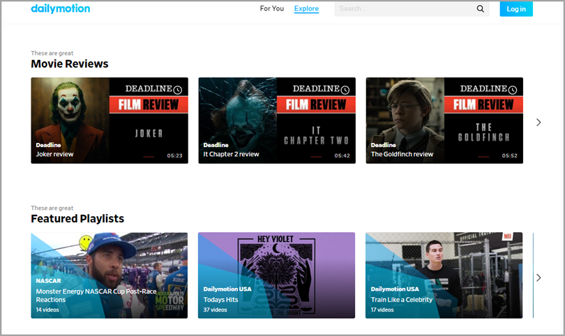Click the Featured Playlists section heading
565x336 pixels.
click(x=77, y=219)
